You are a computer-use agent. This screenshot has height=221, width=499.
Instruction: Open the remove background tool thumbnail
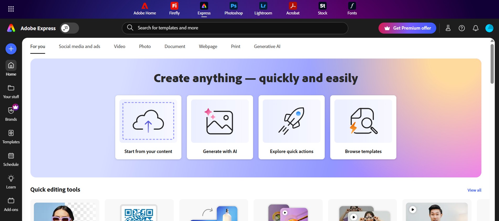click(x=65, y=211)
